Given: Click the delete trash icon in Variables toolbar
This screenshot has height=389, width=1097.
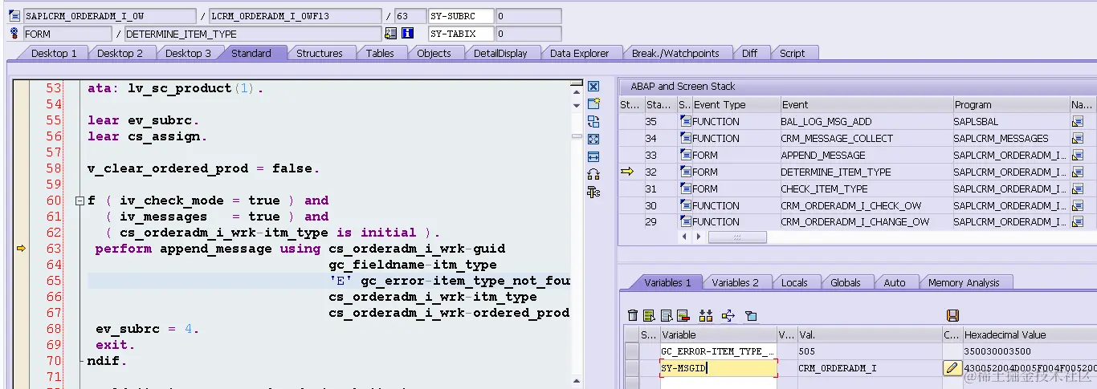Looking at the screenshot, I should point(633,316).
